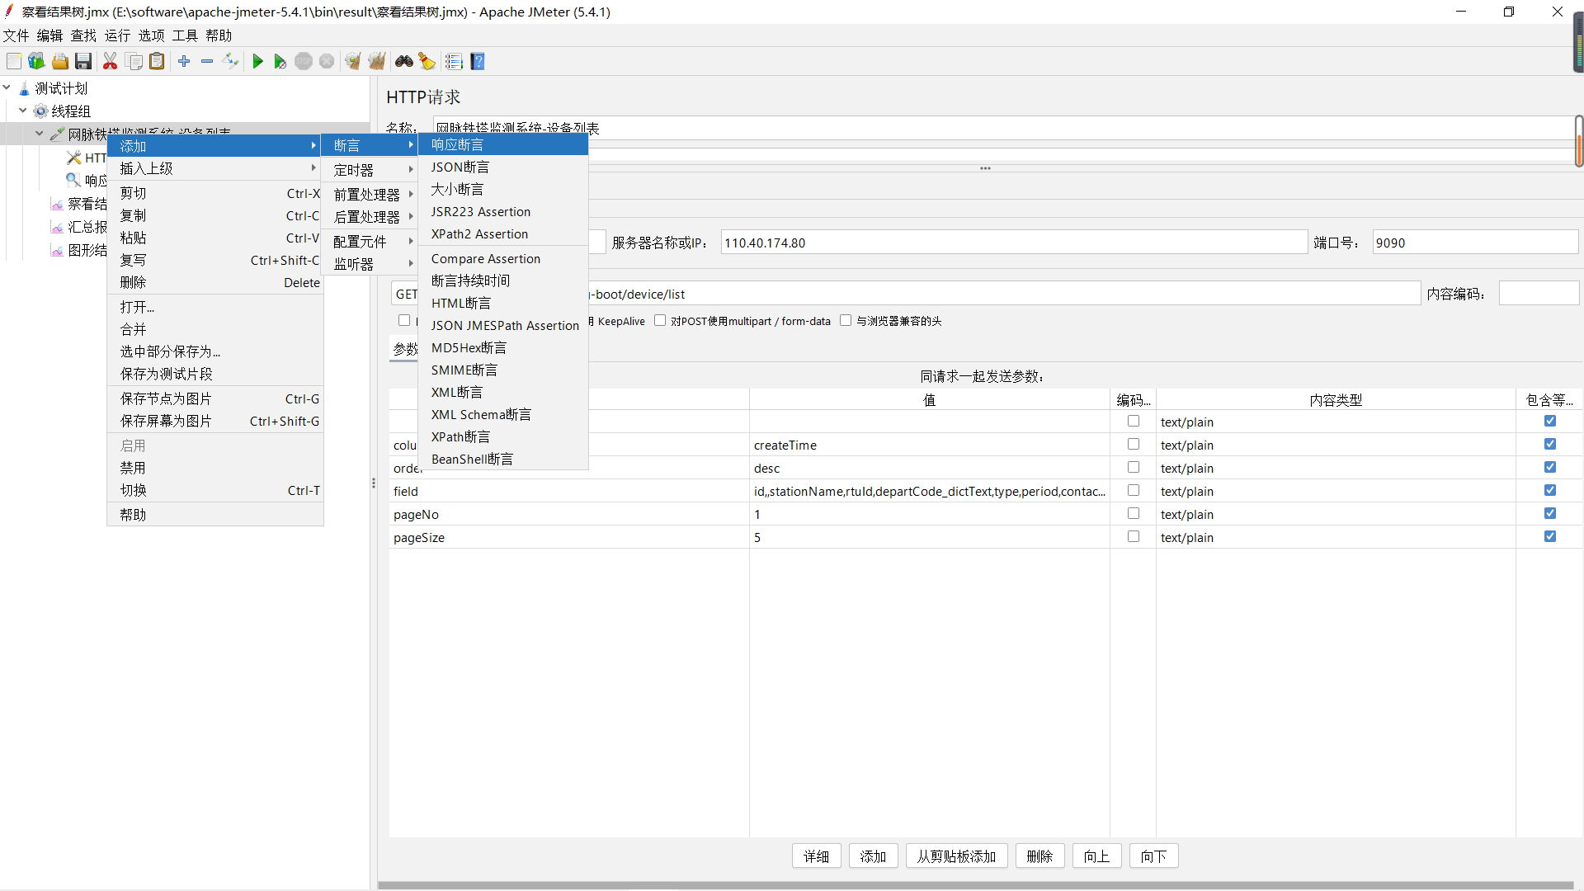Viewport: 1584px width, 891px height.
Task: Click the function helper list icon
Action: 454,62
